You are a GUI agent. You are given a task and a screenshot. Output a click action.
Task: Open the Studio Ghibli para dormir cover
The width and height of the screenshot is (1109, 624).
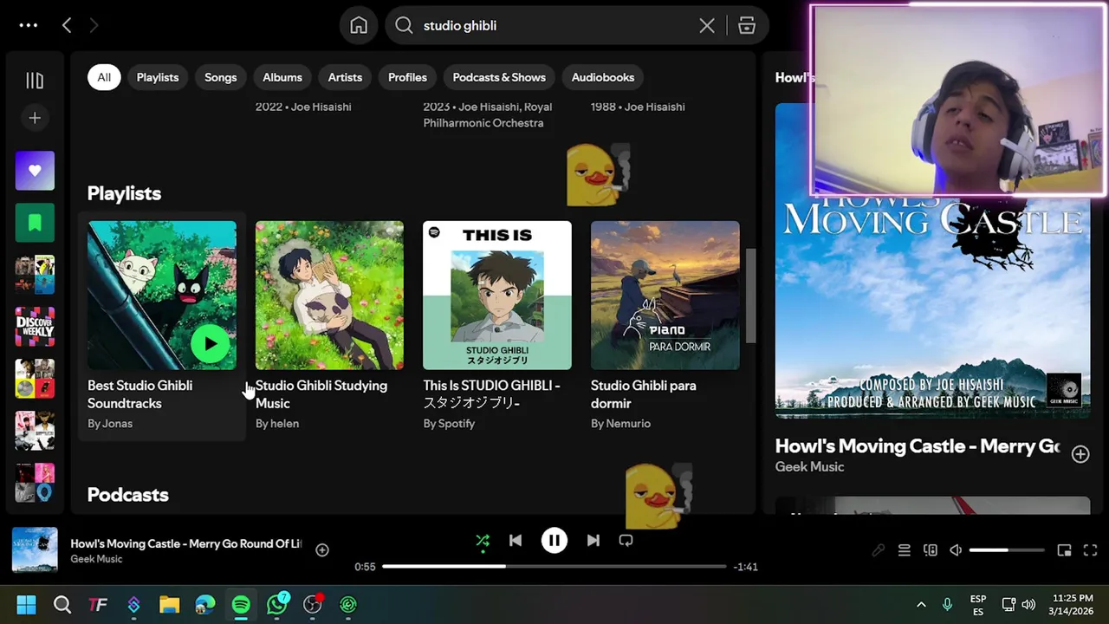click(x=665, y=296)
